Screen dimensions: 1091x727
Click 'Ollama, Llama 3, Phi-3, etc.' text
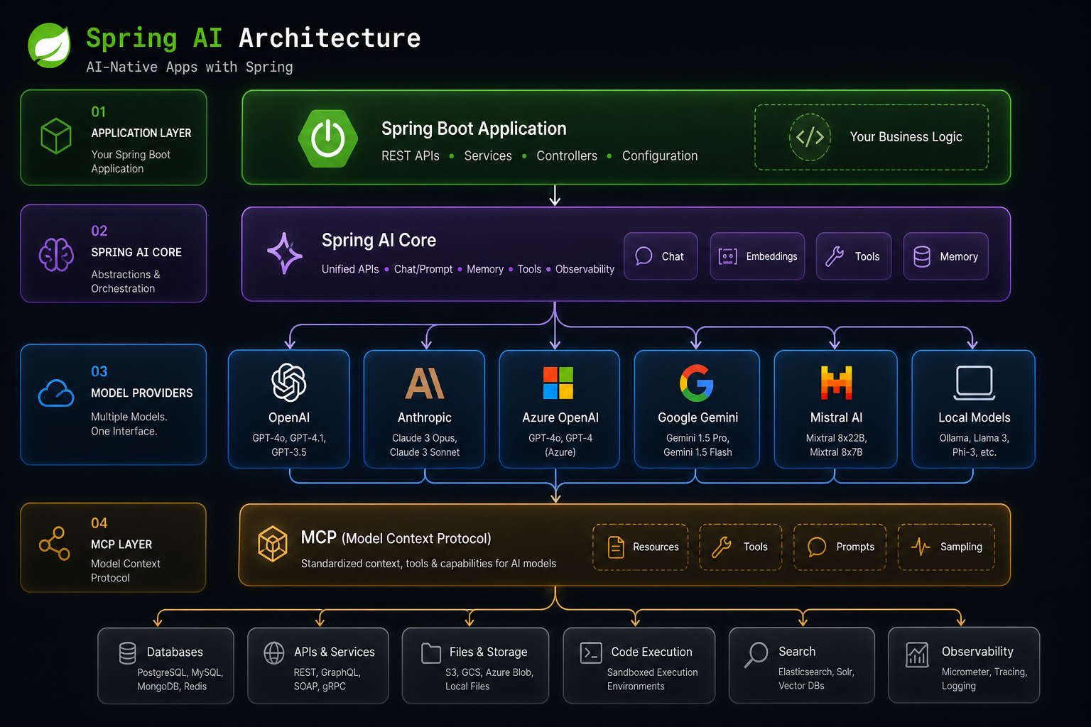975,445
